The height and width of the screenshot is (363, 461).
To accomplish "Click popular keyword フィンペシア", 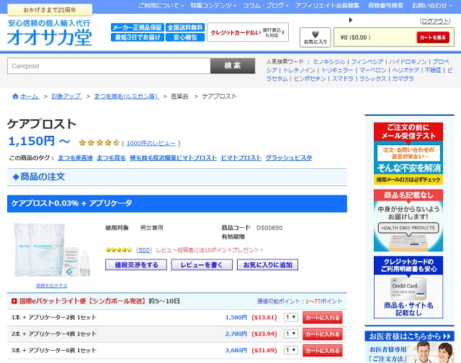I will click(x=367, y=62).
